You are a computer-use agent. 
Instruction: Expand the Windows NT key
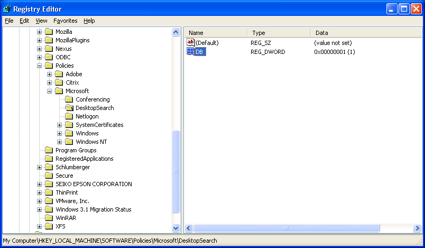coord(59,142)
